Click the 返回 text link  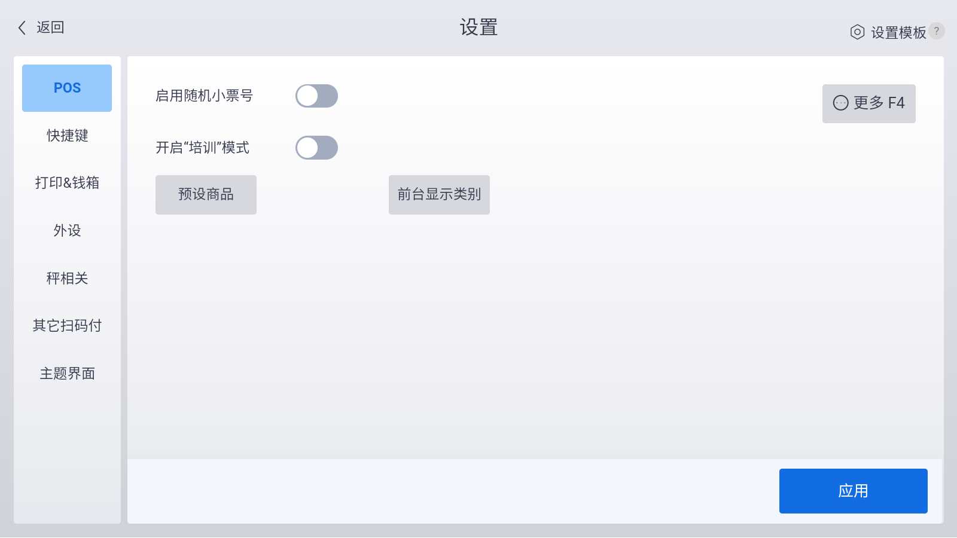coord(50,27)
